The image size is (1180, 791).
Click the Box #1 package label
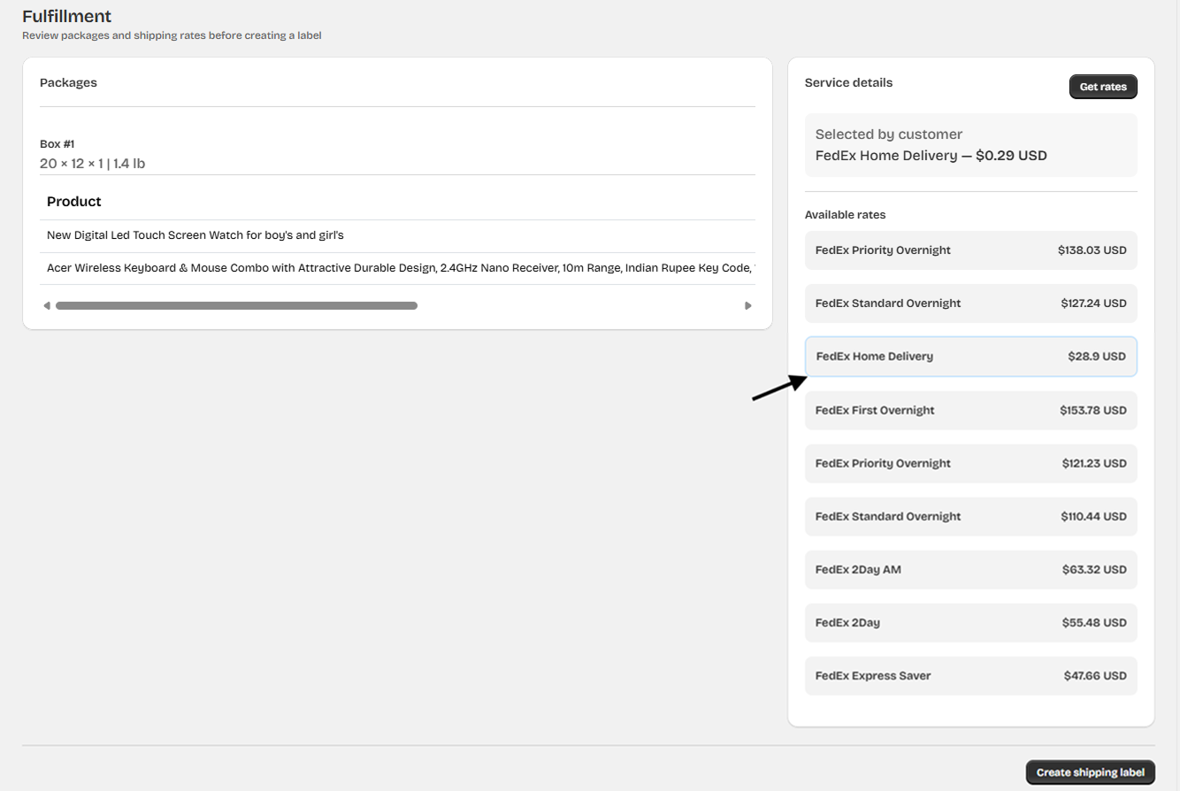[57, 143]
